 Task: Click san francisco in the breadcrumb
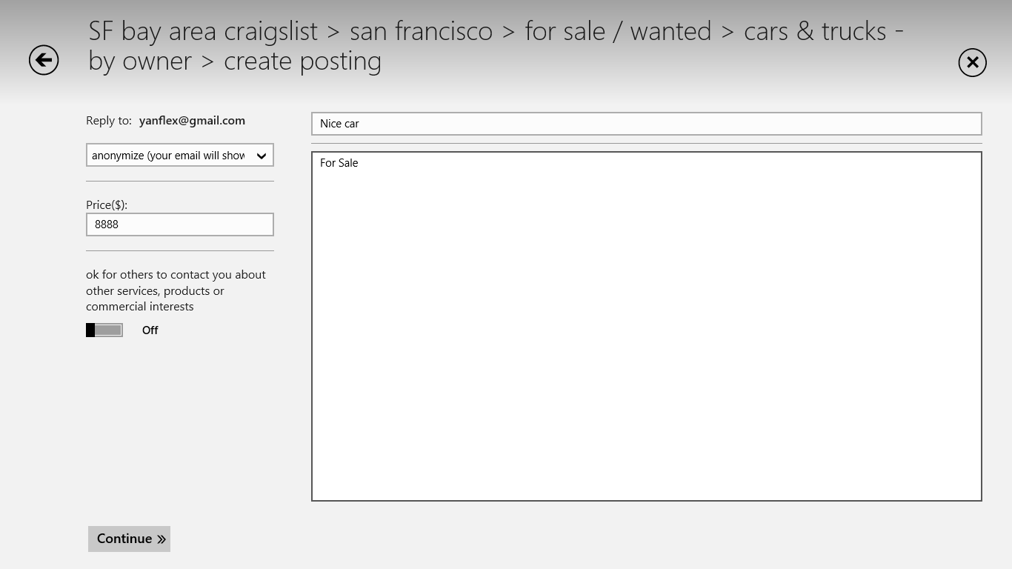click(422, 31)
